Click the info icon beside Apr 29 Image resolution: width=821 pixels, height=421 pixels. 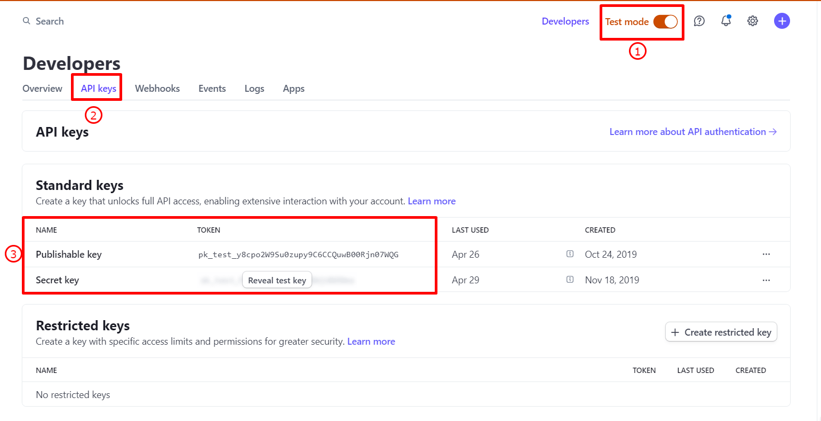pos(570,279)
